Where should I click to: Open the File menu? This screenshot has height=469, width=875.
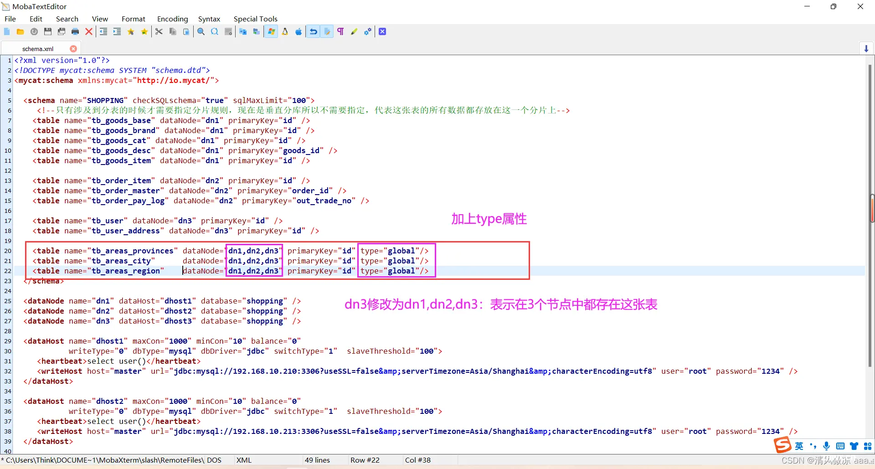[10, 19]
